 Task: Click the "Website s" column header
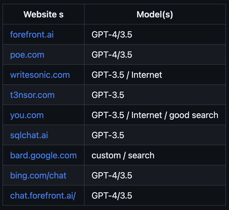point(44,14)
